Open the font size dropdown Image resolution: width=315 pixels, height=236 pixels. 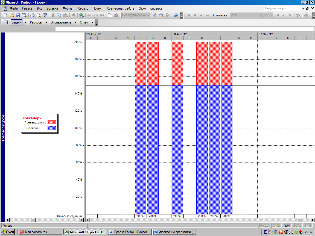pos(271,15)
